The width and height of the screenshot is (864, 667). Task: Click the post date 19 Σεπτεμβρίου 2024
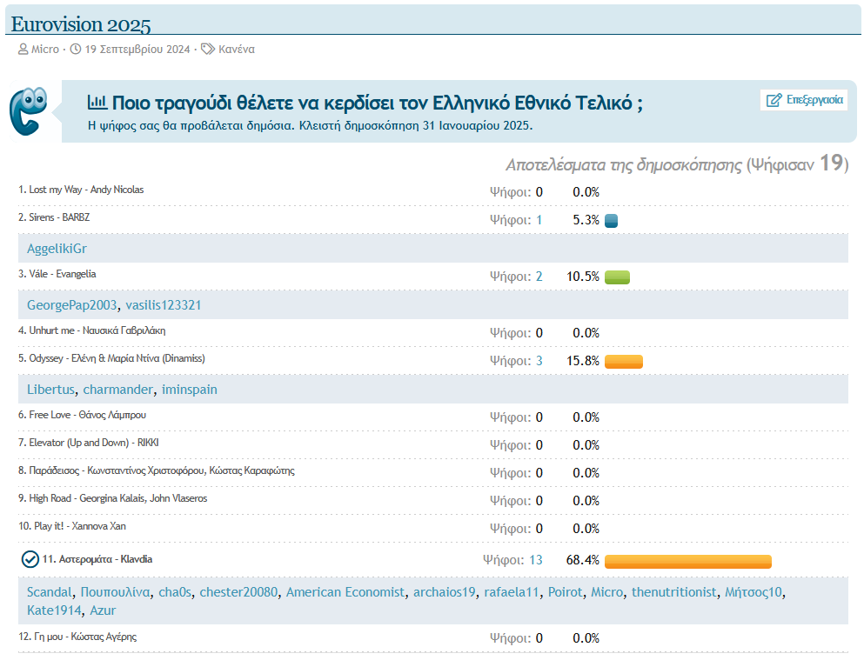[x=137, y=49]
